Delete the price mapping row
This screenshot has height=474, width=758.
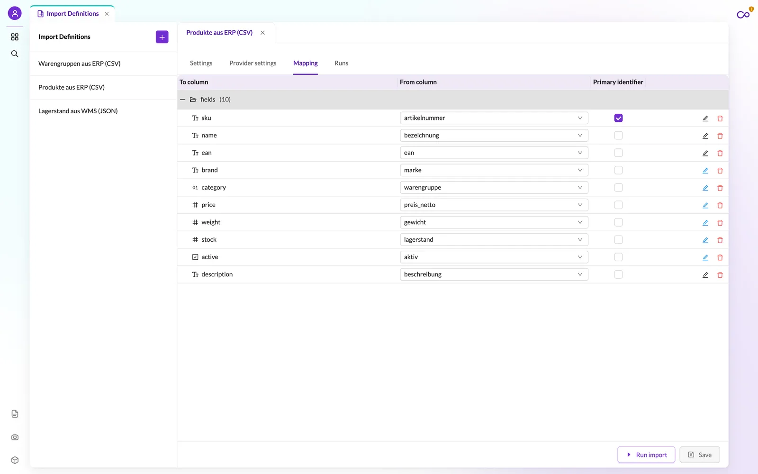[x=720, y=205]
